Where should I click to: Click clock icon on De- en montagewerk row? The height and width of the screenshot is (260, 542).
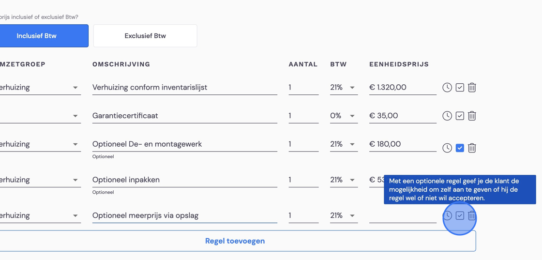(447, 148)
